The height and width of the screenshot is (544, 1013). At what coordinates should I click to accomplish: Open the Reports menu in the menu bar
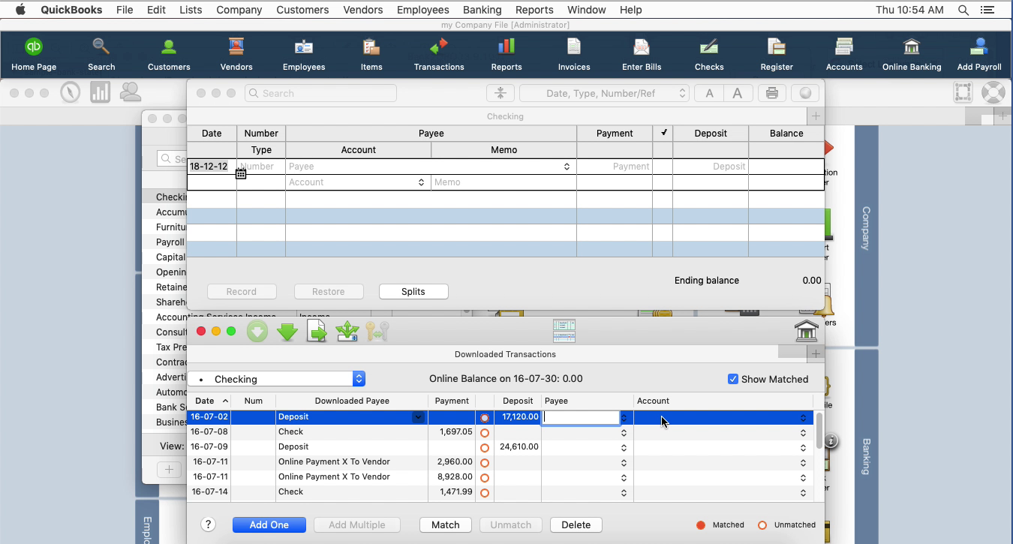pos(534,10)
